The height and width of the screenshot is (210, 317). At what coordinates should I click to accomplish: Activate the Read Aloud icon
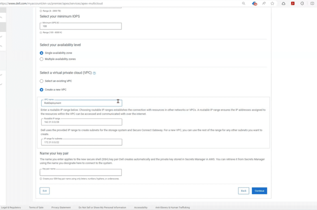264,3
